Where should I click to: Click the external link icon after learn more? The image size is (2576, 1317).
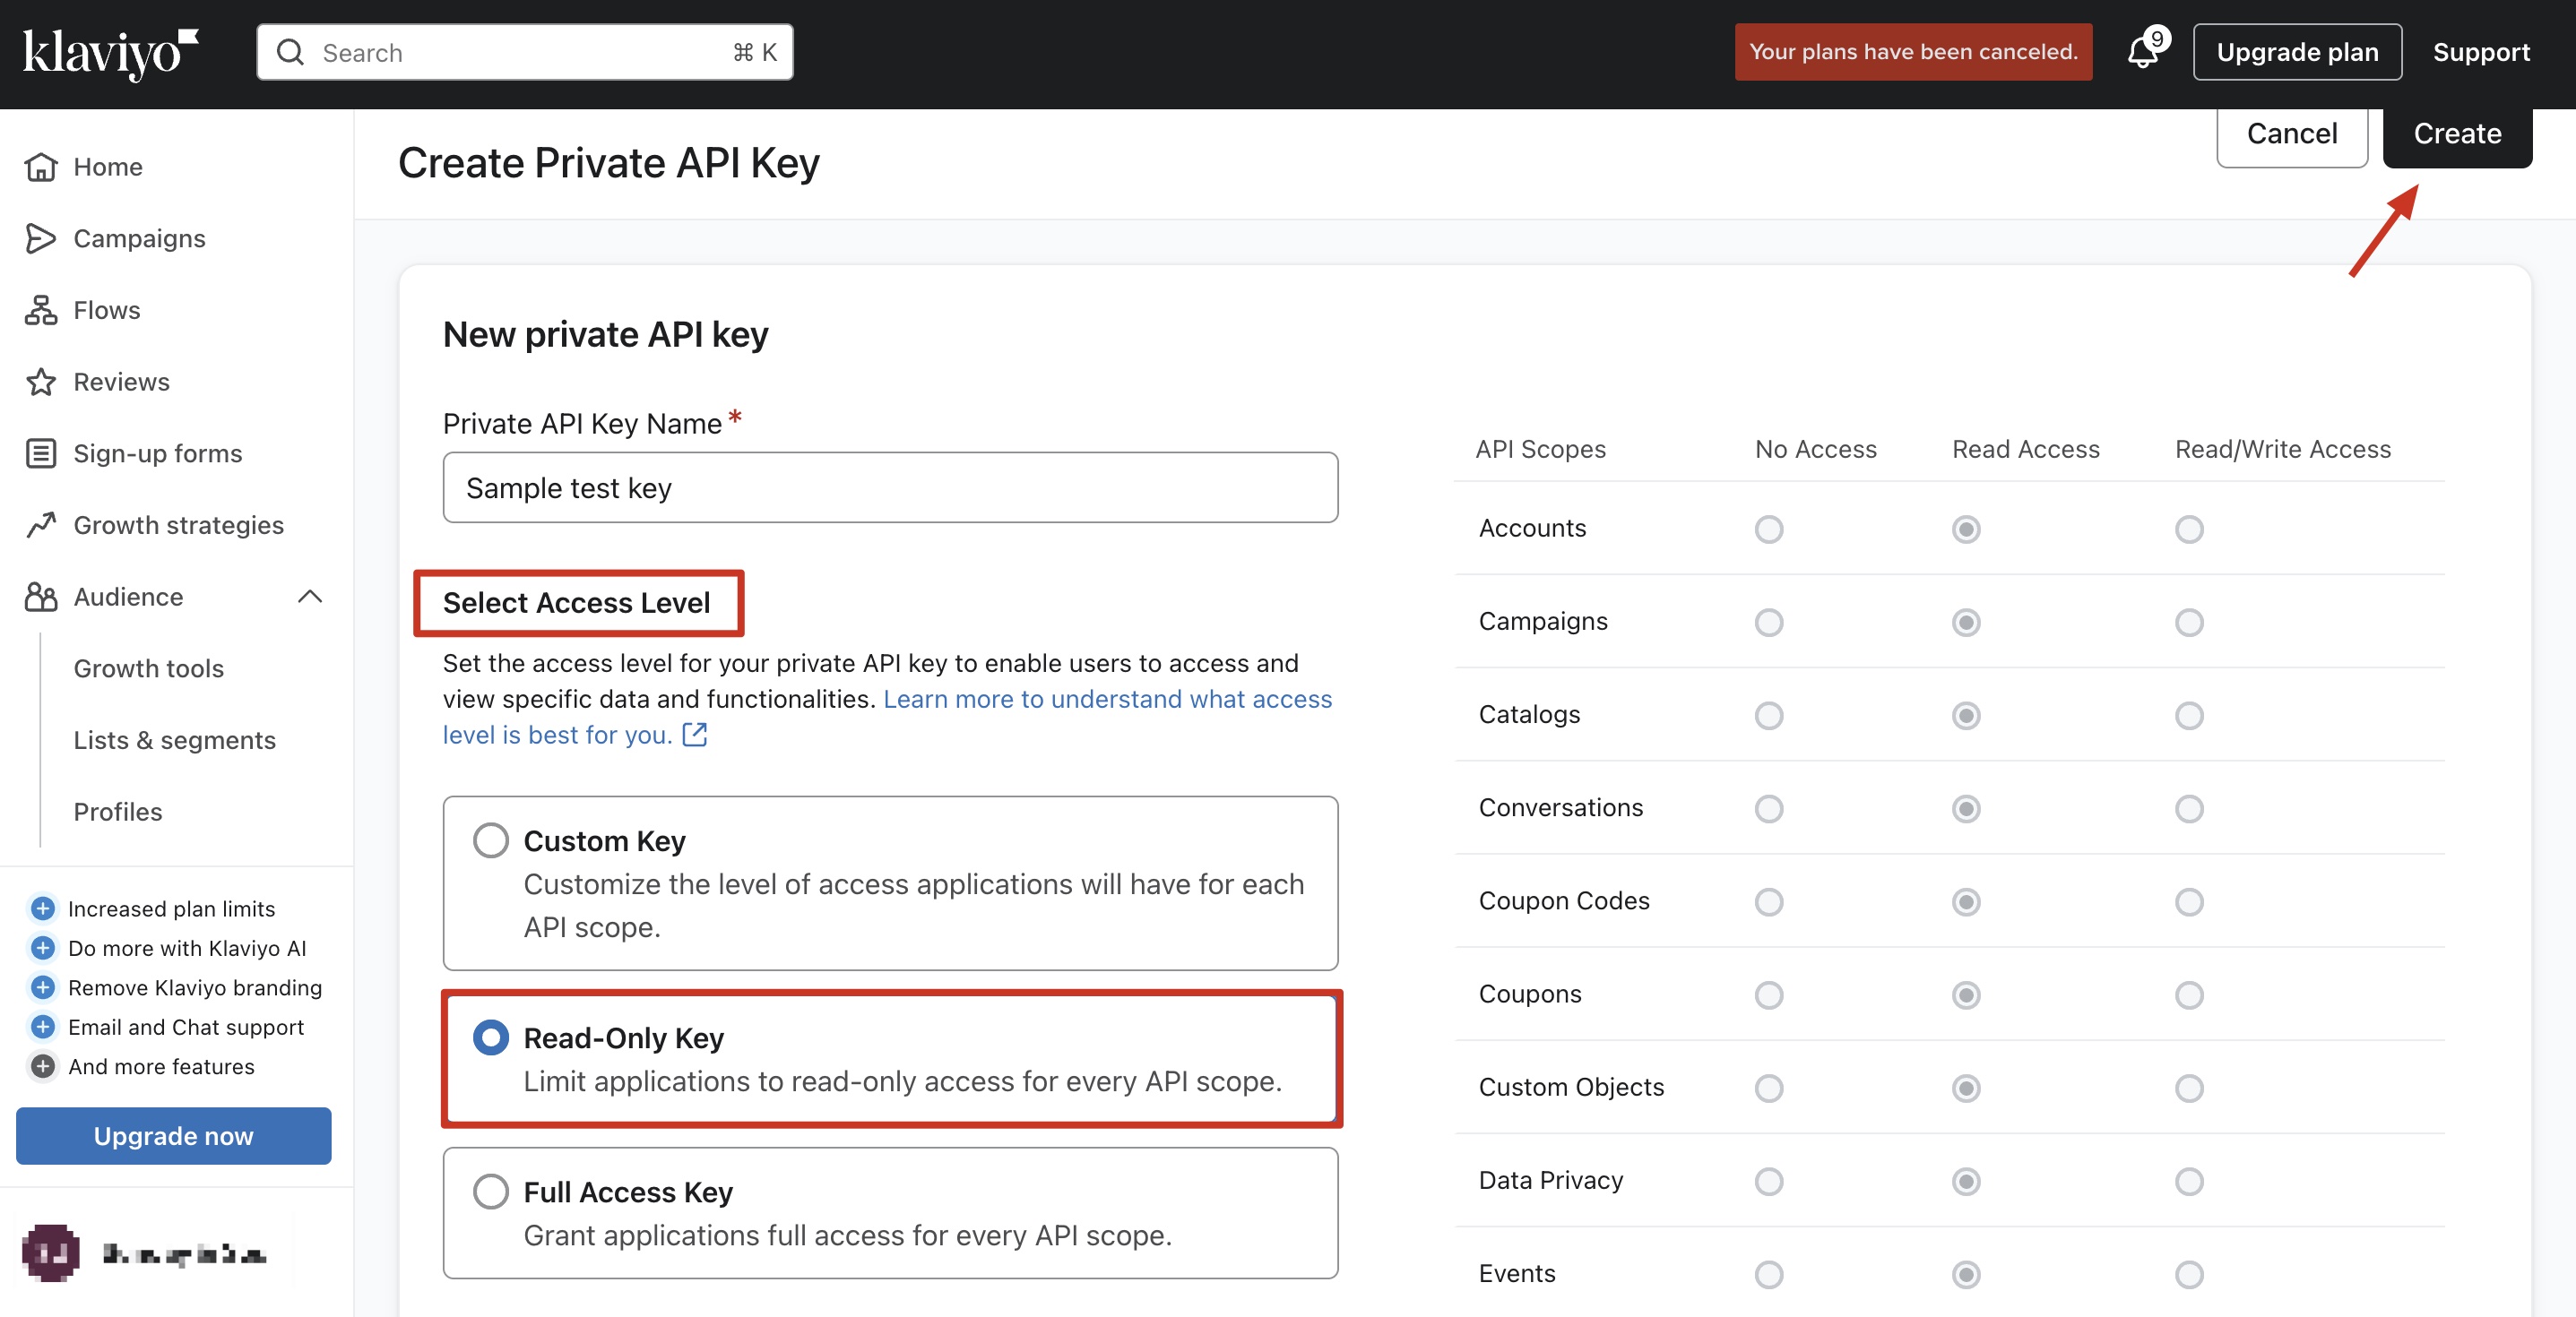[x=694, y=736]
